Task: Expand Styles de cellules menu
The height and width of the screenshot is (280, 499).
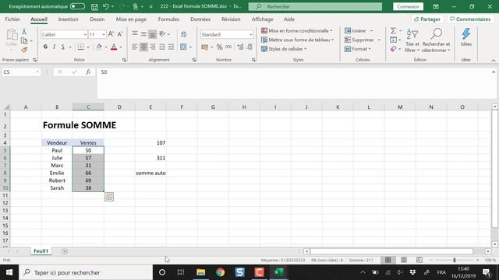Action: coord(284,49)
